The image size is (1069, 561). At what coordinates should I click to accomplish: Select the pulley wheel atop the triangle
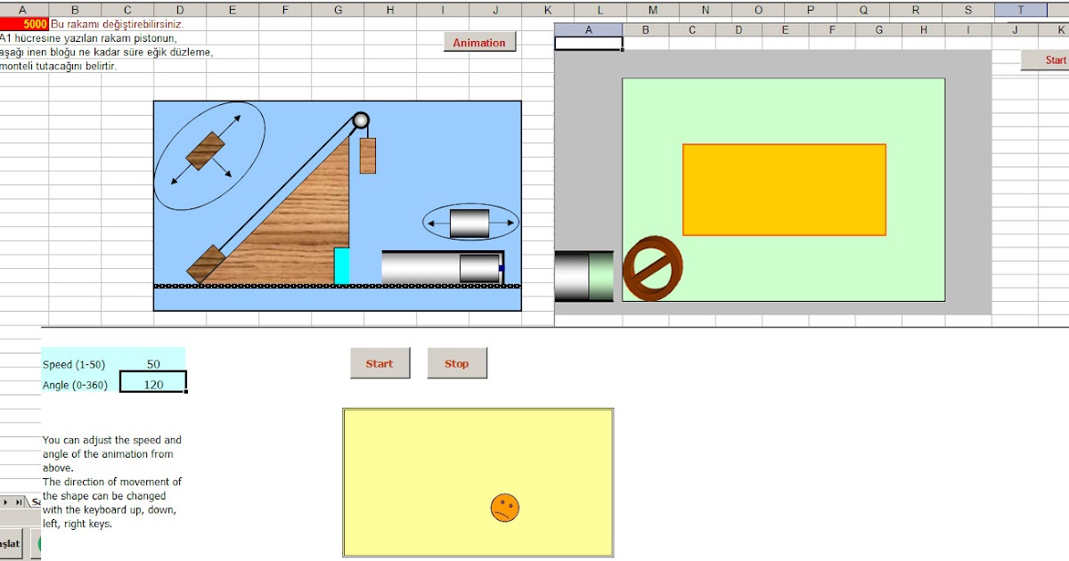coord(360,119)
